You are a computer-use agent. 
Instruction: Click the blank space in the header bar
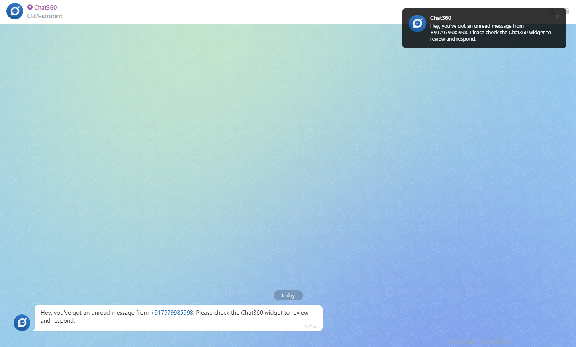click(x=239, y=12)
